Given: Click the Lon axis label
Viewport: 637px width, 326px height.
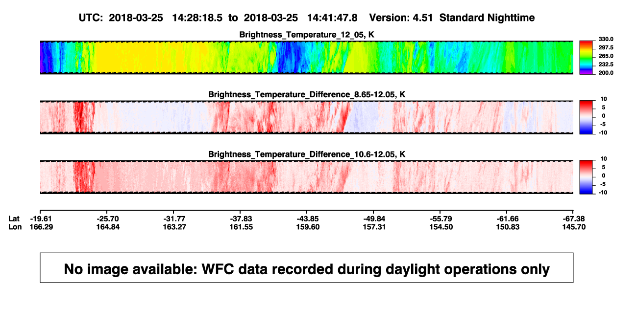Looking at the screenshot, I should click(15, 227).
